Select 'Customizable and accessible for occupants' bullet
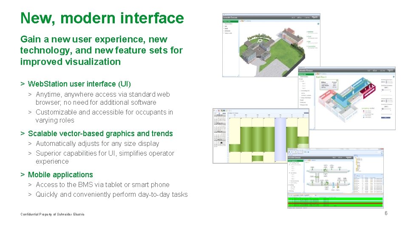 (104, 116)
